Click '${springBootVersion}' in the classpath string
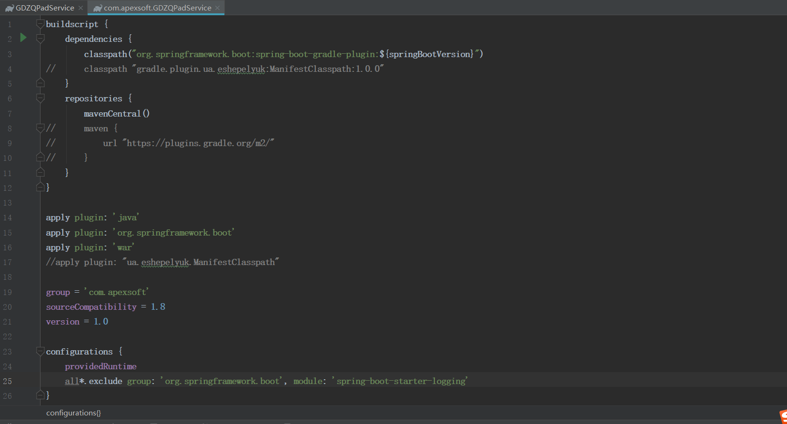Screen dimensions: 787x424 (427, 54)
